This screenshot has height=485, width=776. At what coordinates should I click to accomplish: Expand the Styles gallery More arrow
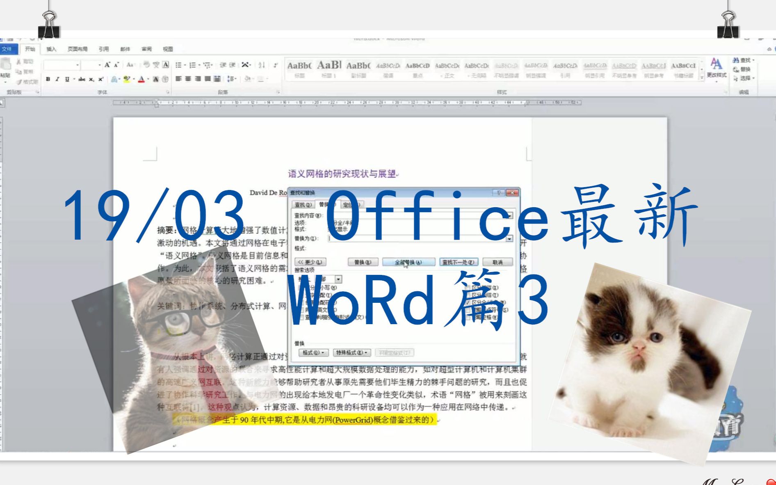[702, 77]
